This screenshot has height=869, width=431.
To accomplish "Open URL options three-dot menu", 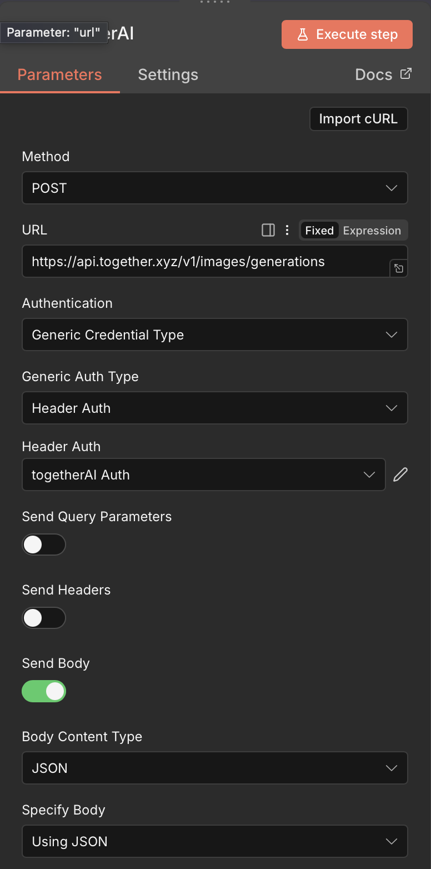I will click(x=287, y=230).
